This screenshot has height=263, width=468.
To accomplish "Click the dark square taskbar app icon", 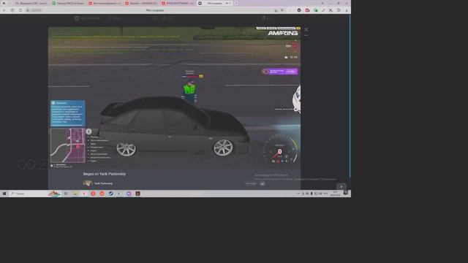I will pos(137,194).
